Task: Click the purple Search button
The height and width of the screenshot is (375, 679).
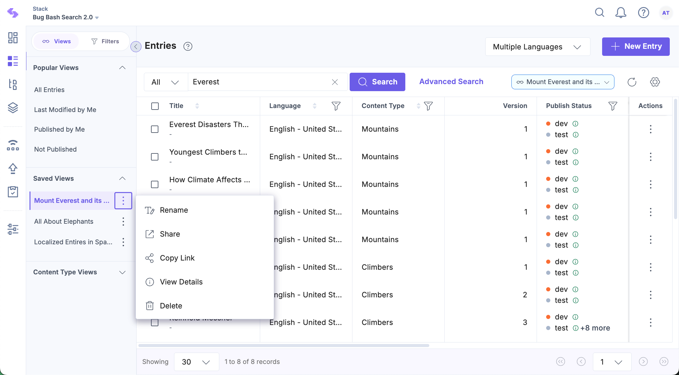Action: coord(377,82)
